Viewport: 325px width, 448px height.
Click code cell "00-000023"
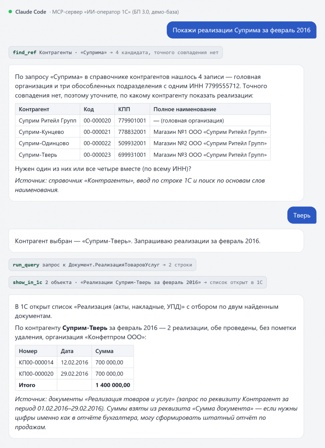tap(97, 155)
